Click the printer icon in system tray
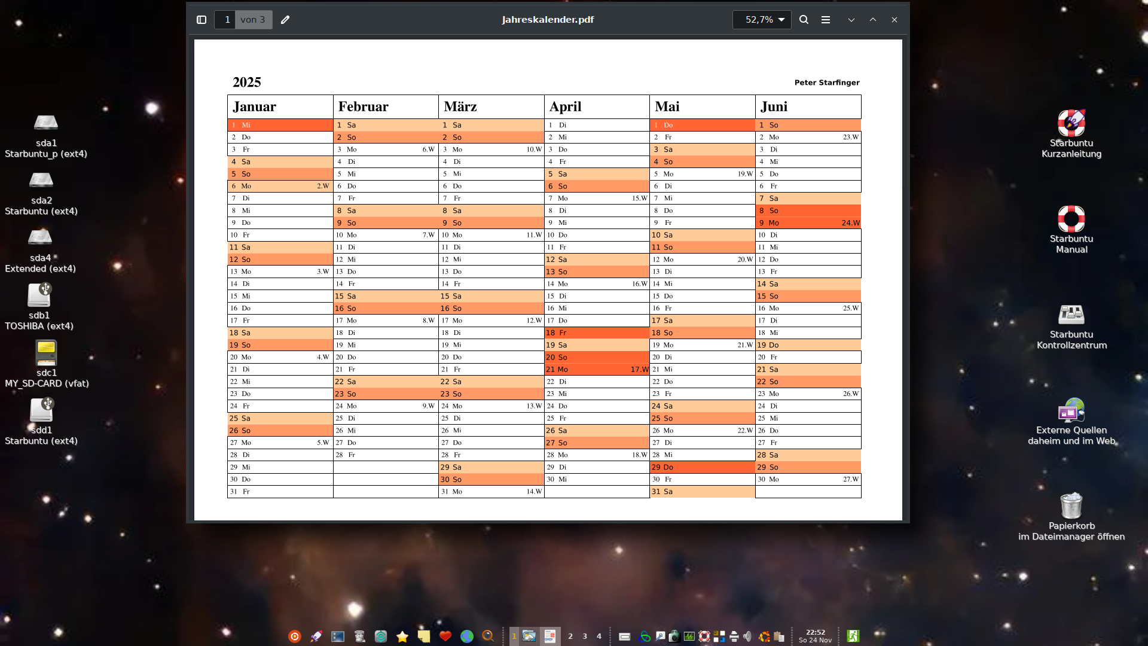 click(734, 636)
